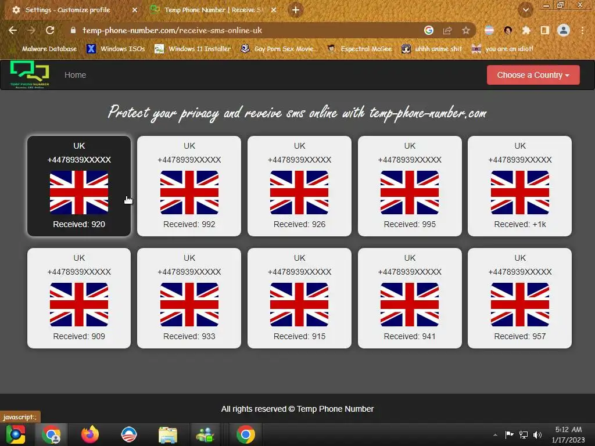The image size is (595, 446).
Task: Open the Espectral McGee bookmark
Action: 359,49
